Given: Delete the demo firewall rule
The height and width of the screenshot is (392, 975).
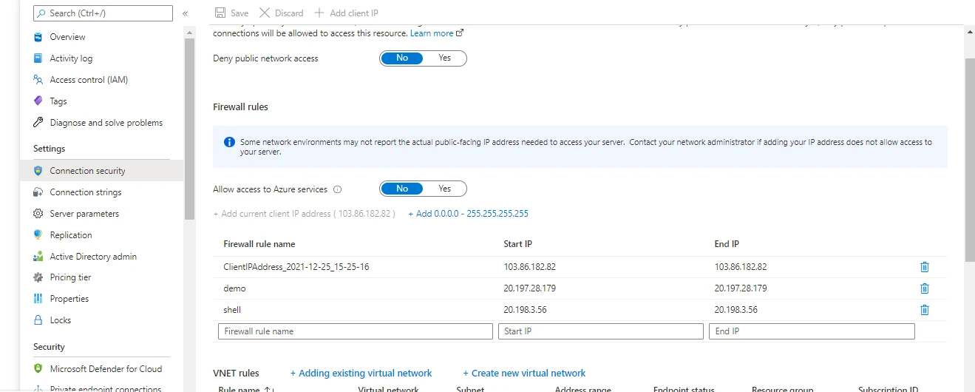Looking at the screenshot, I should [924, 288].
